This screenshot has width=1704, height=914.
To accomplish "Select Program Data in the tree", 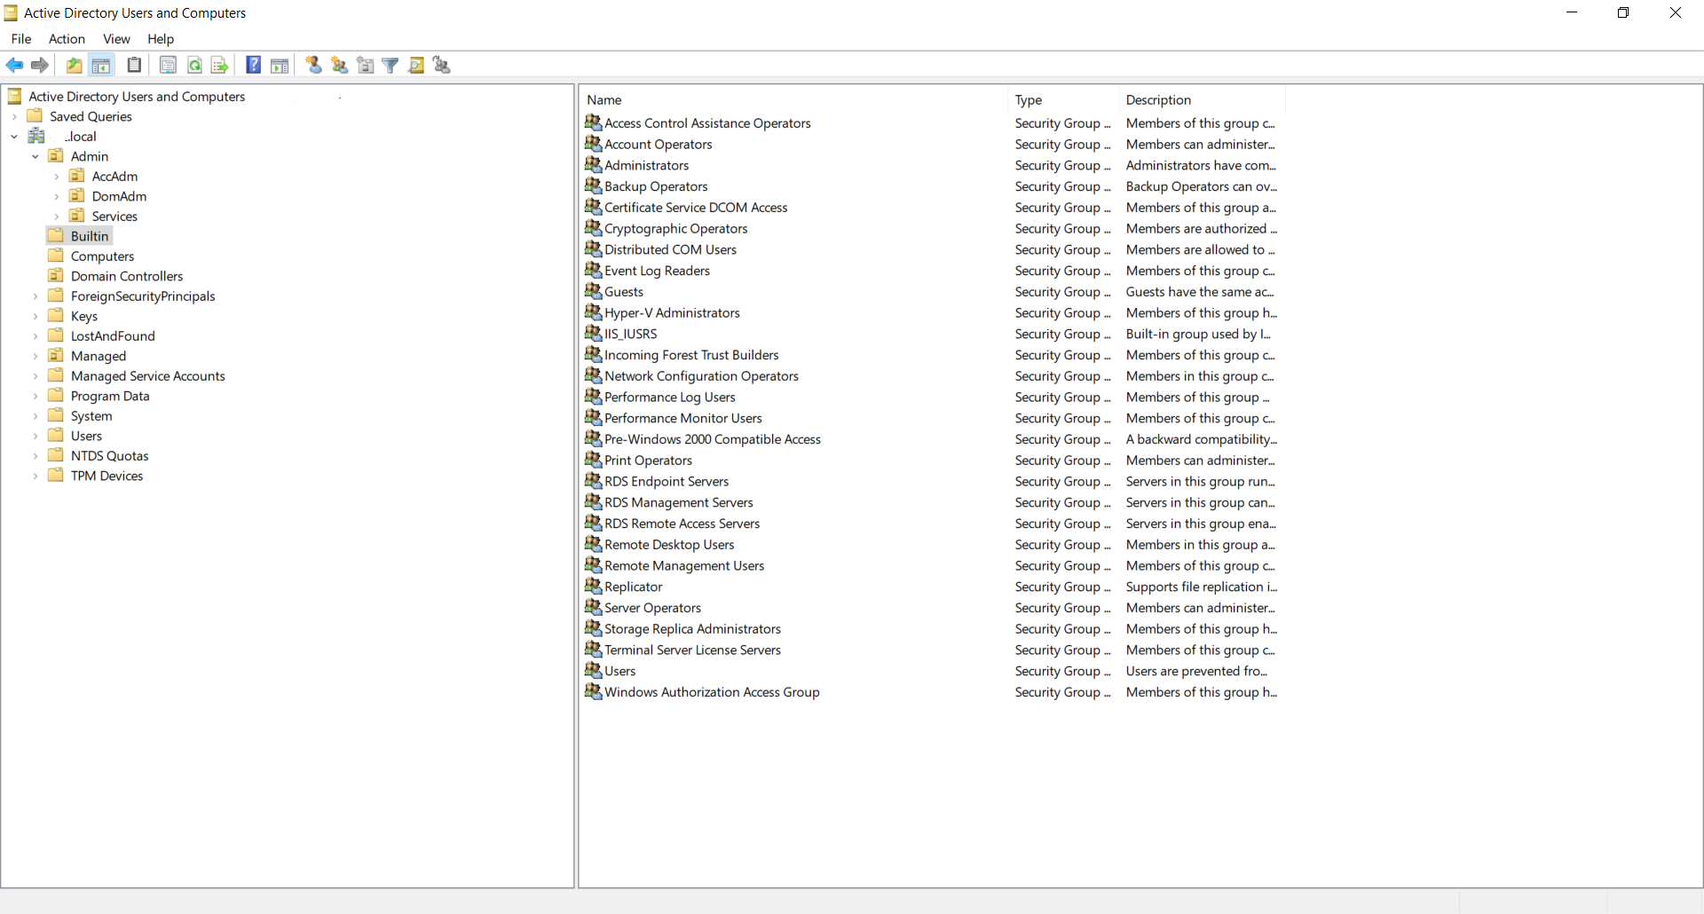I will [110, 396].
